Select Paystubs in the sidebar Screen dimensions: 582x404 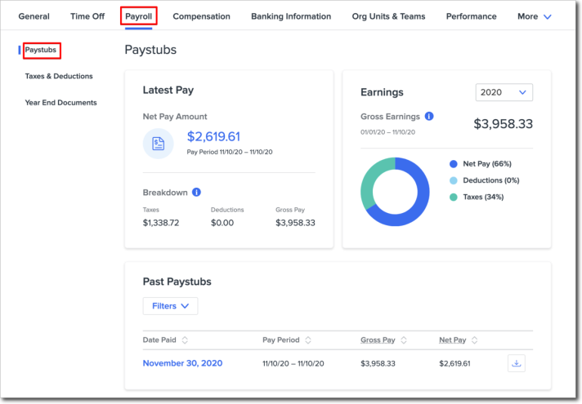coord(40,50)
